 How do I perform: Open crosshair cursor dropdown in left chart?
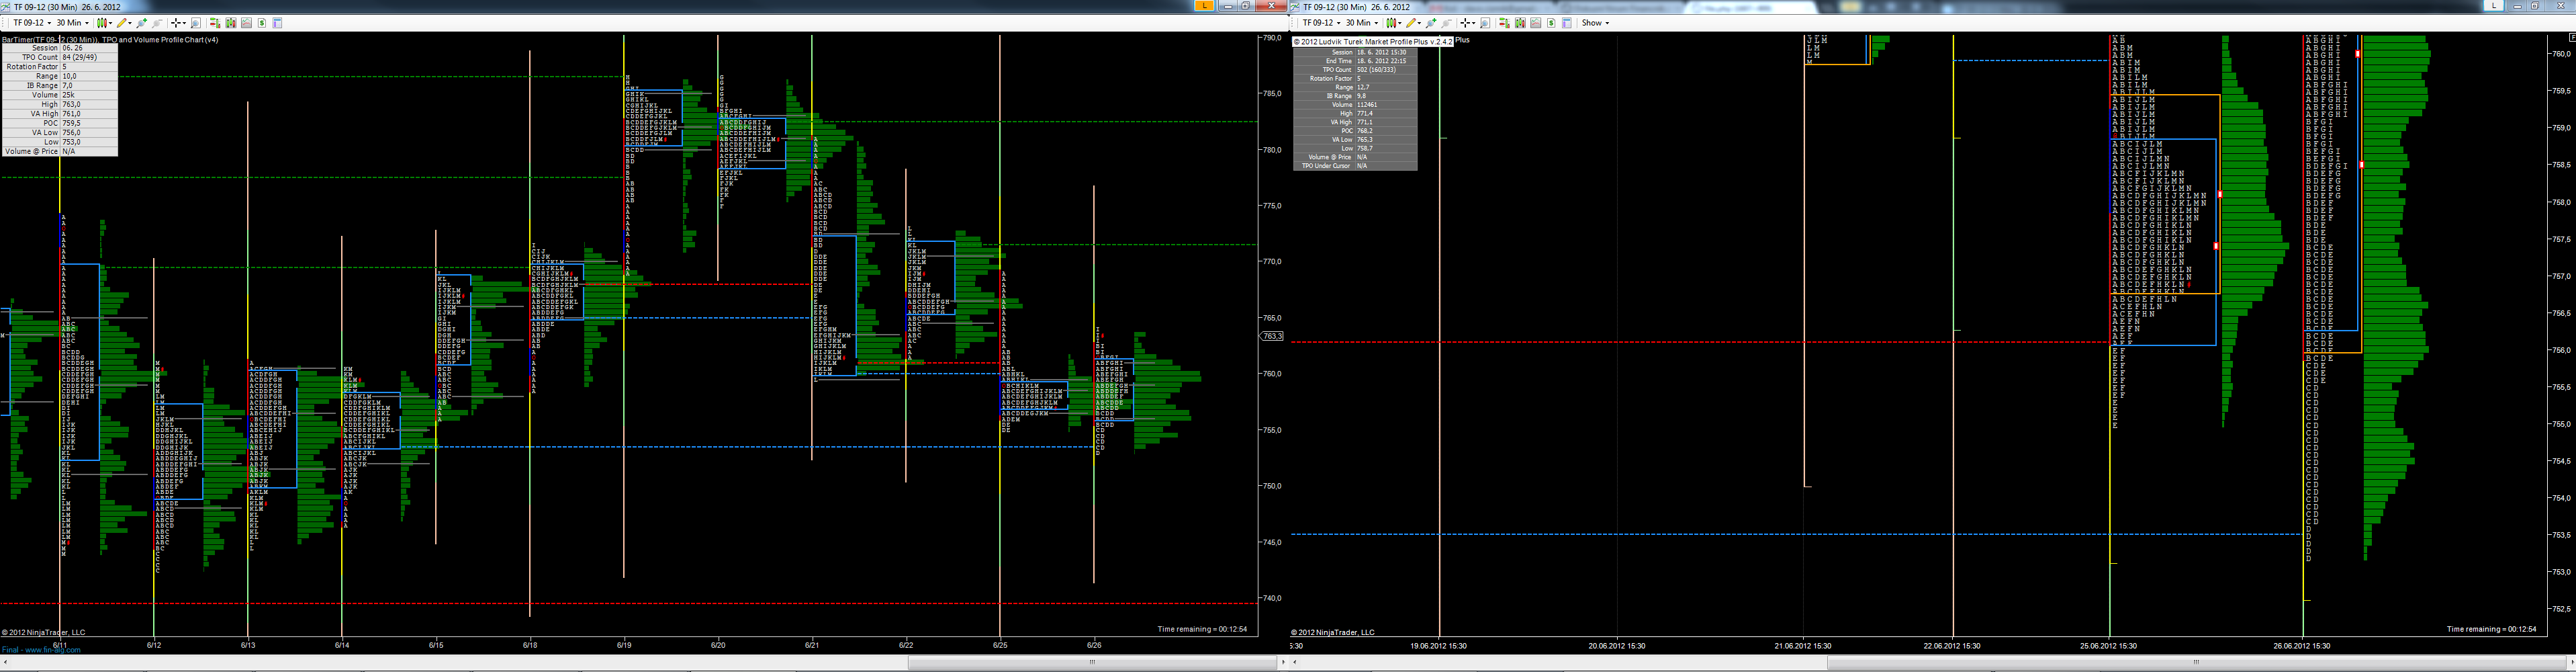pyautogui.click(x=178, y=23)
